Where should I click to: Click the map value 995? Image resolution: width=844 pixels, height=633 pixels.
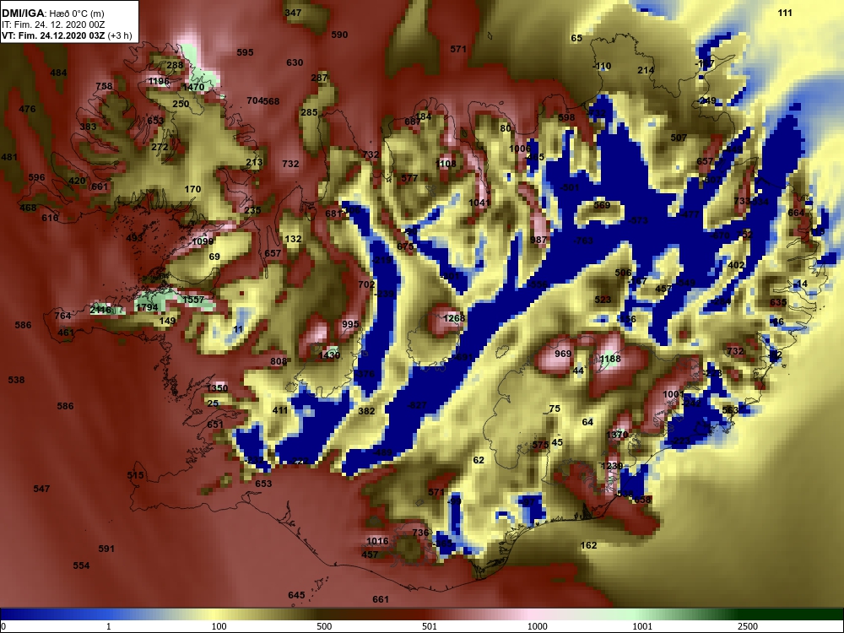click(350, 325)
